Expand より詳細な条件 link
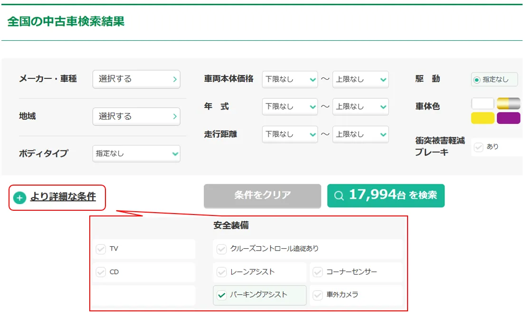 tap(63, 196)
